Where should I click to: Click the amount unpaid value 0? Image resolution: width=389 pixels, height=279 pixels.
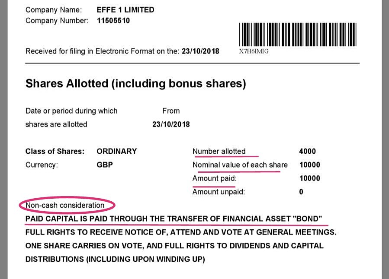(301, 192)
